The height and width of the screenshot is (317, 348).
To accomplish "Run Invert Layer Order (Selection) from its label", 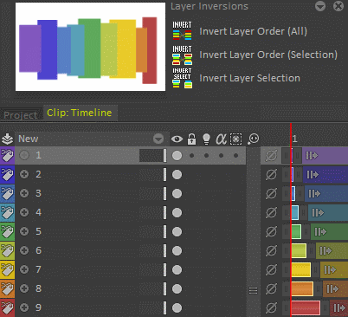I will click(268, 55).
